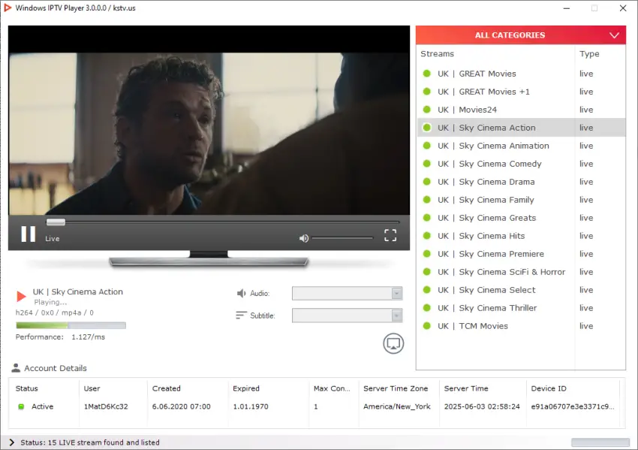Click the America/New_York time zone value

(x=397, y=406)
